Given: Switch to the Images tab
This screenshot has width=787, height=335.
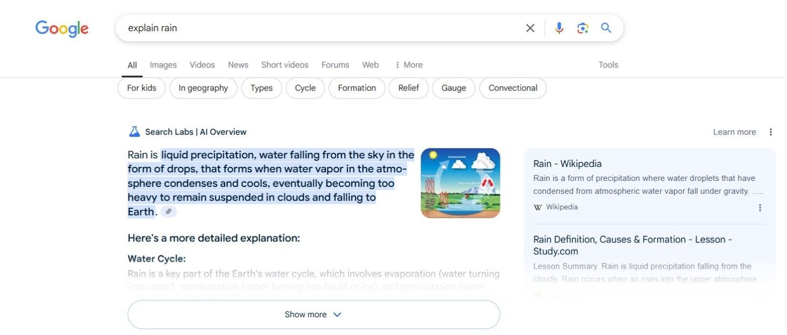Looking at the screenshot, I should point(163,65).
